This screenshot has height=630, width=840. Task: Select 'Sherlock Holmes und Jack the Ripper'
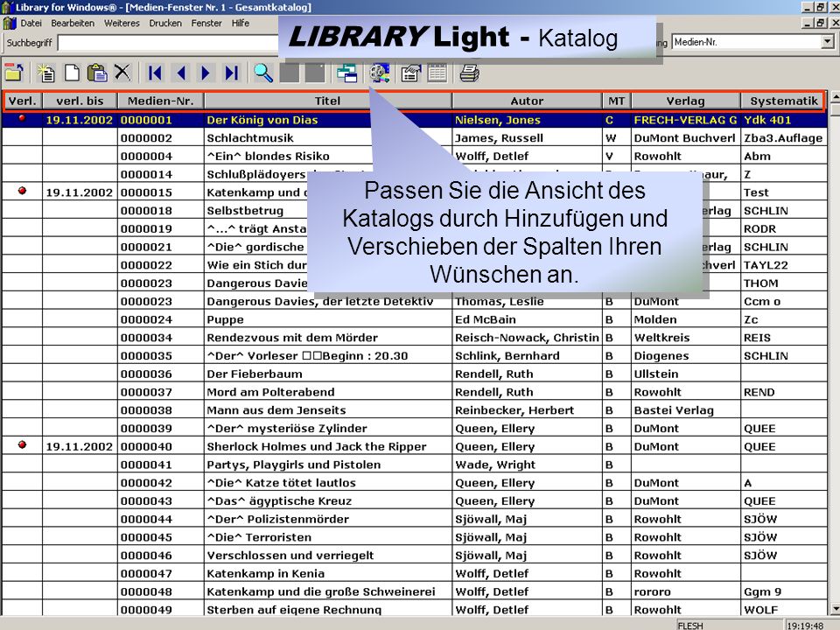pyautogui.click(x=317, y=447)
